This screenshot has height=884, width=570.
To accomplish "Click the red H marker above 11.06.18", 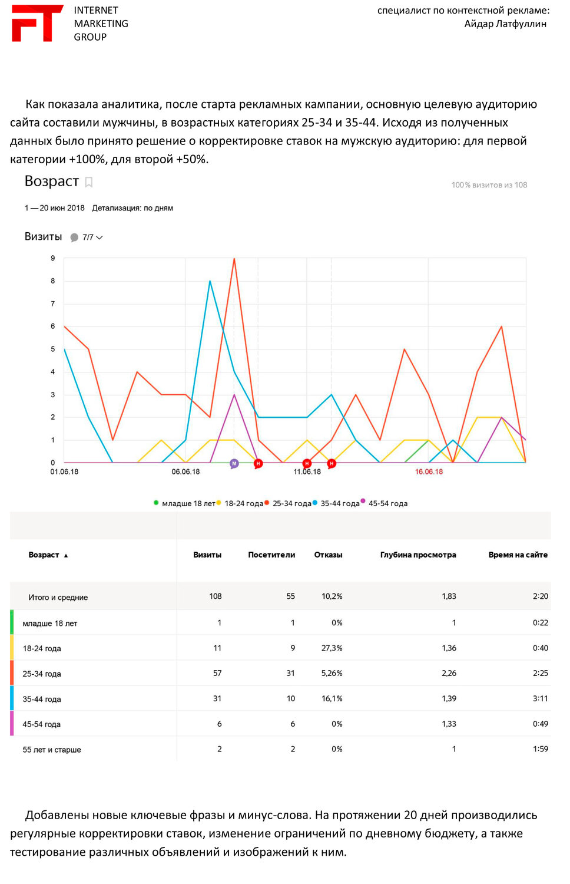I will point(307,463).
